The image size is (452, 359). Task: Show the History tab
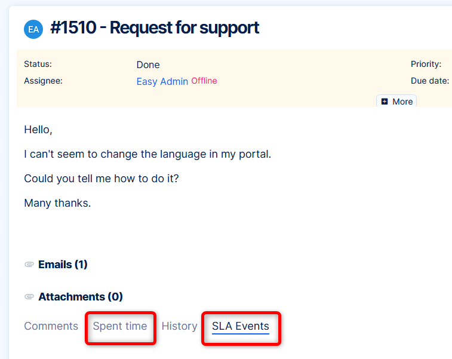179,326
